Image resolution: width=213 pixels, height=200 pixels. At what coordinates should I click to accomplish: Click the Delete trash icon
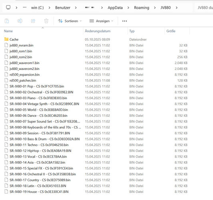coord(46,21)
